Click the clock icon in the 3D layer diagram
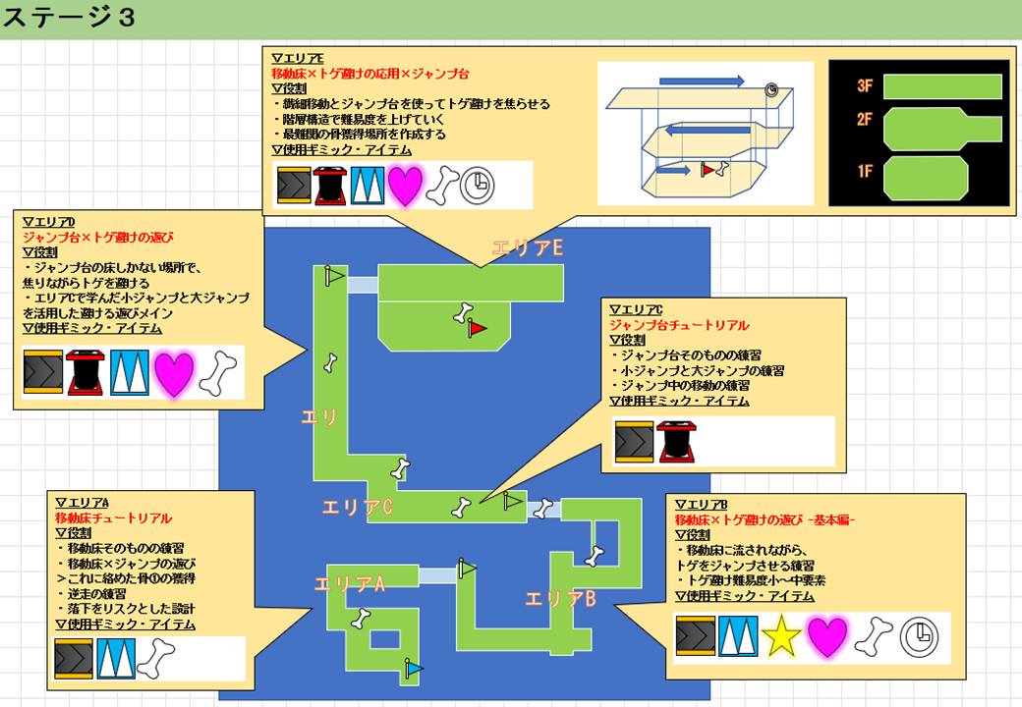 [772, 90]
